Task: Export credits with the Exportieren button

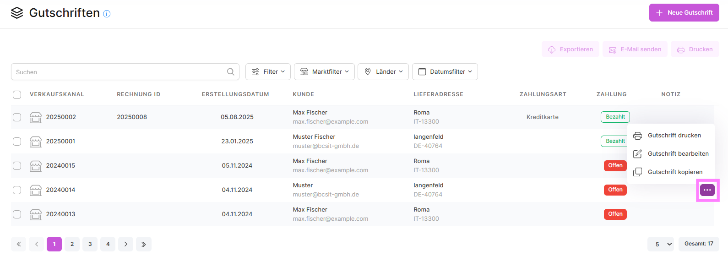Action: point(570,49)
